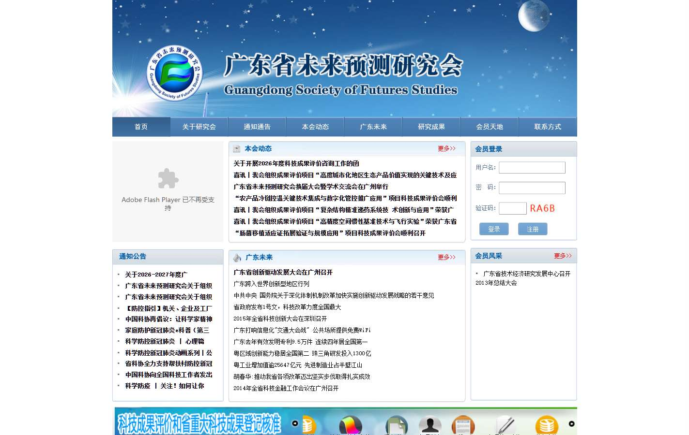Click the 登录 login button
689x435 pixels.
point(494,229)
